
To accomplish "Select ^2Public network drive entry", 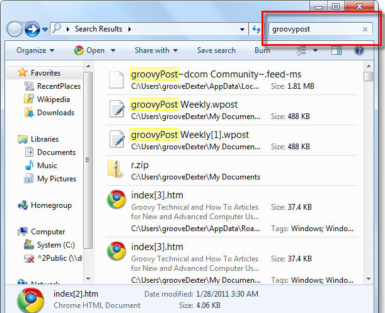I will tap(59, 258).
